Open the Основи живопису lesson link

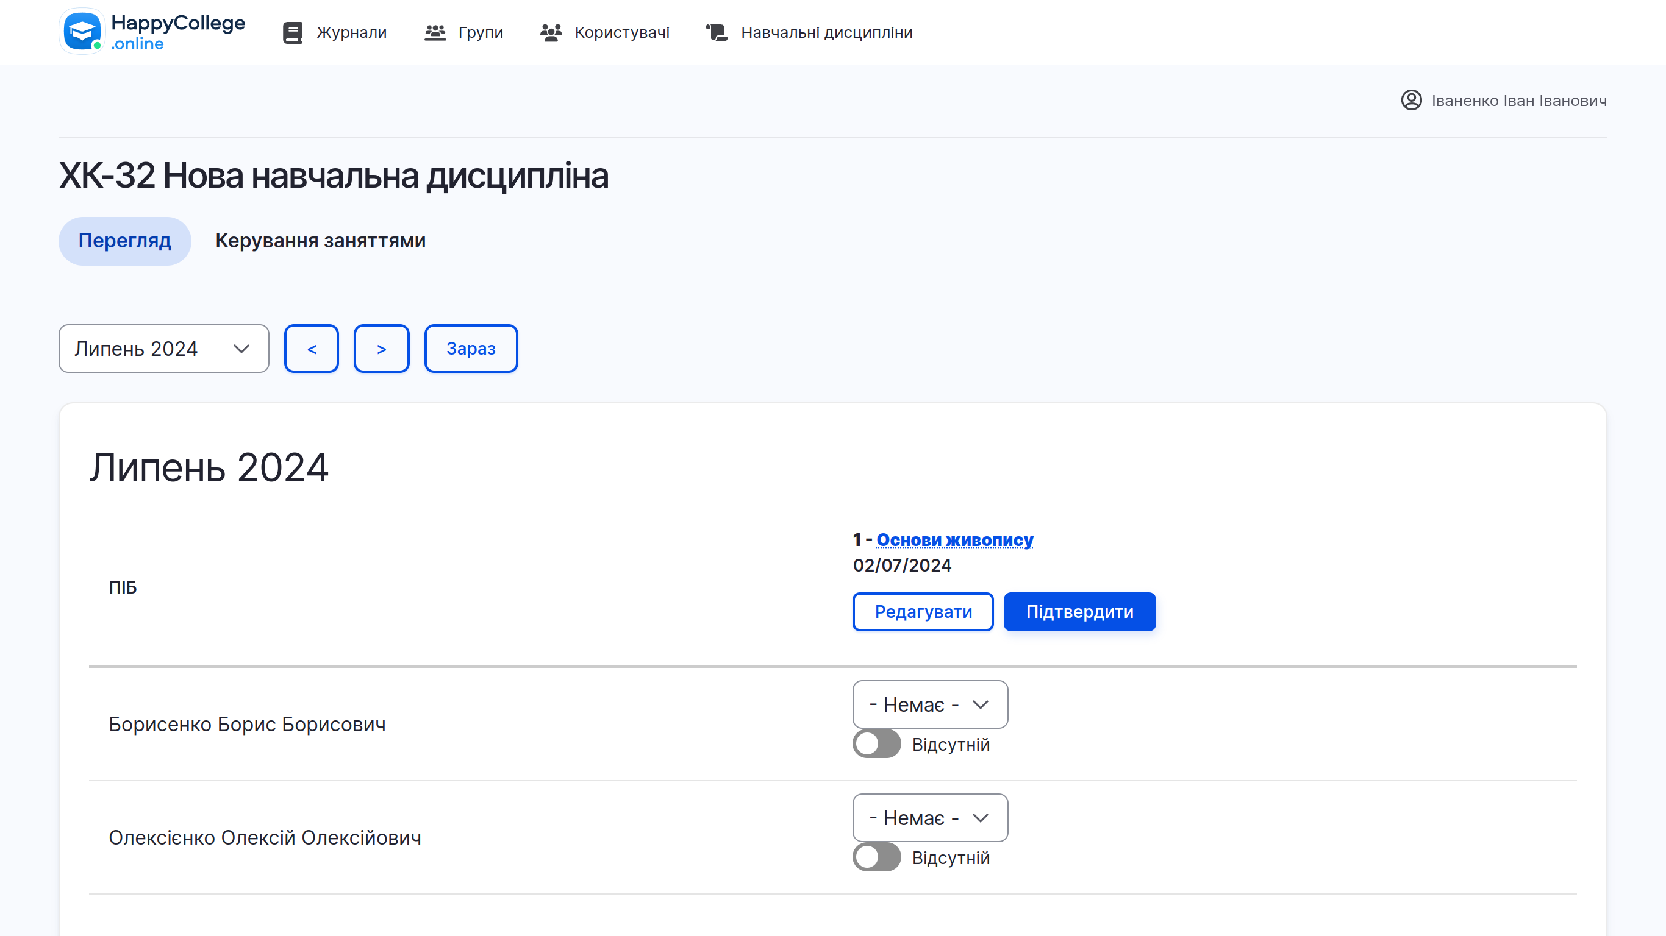pos(954,539)
